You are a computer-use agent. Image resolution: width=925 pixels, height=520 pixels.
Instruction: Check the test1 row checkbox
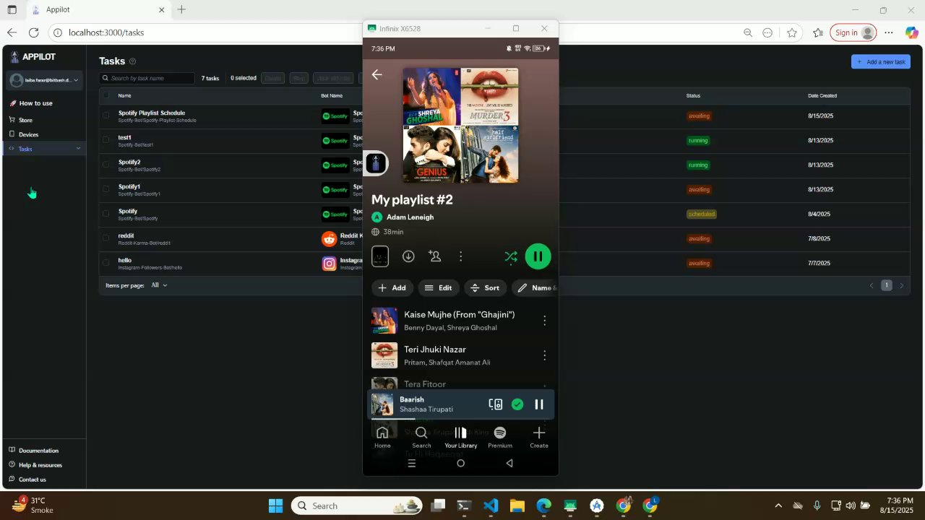click(x=106, y=140)
